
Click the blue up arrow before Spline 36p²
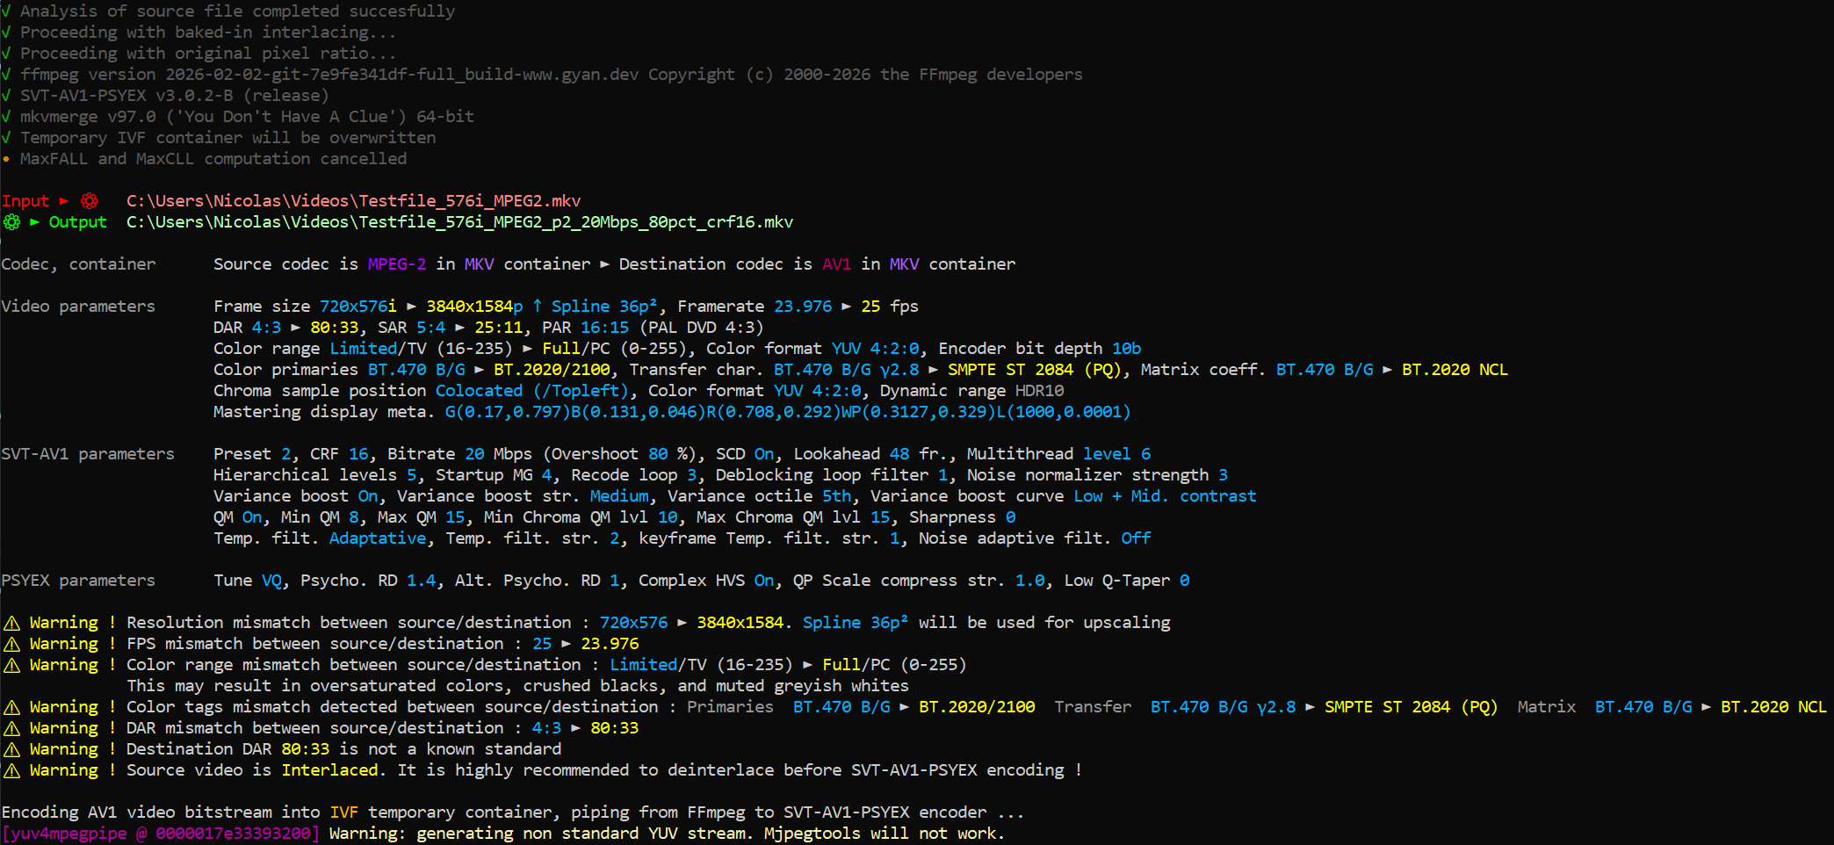(537, 306)
